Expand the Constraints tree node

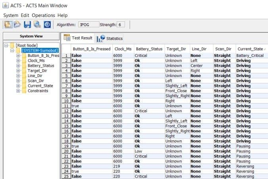(x=18, y=91)
